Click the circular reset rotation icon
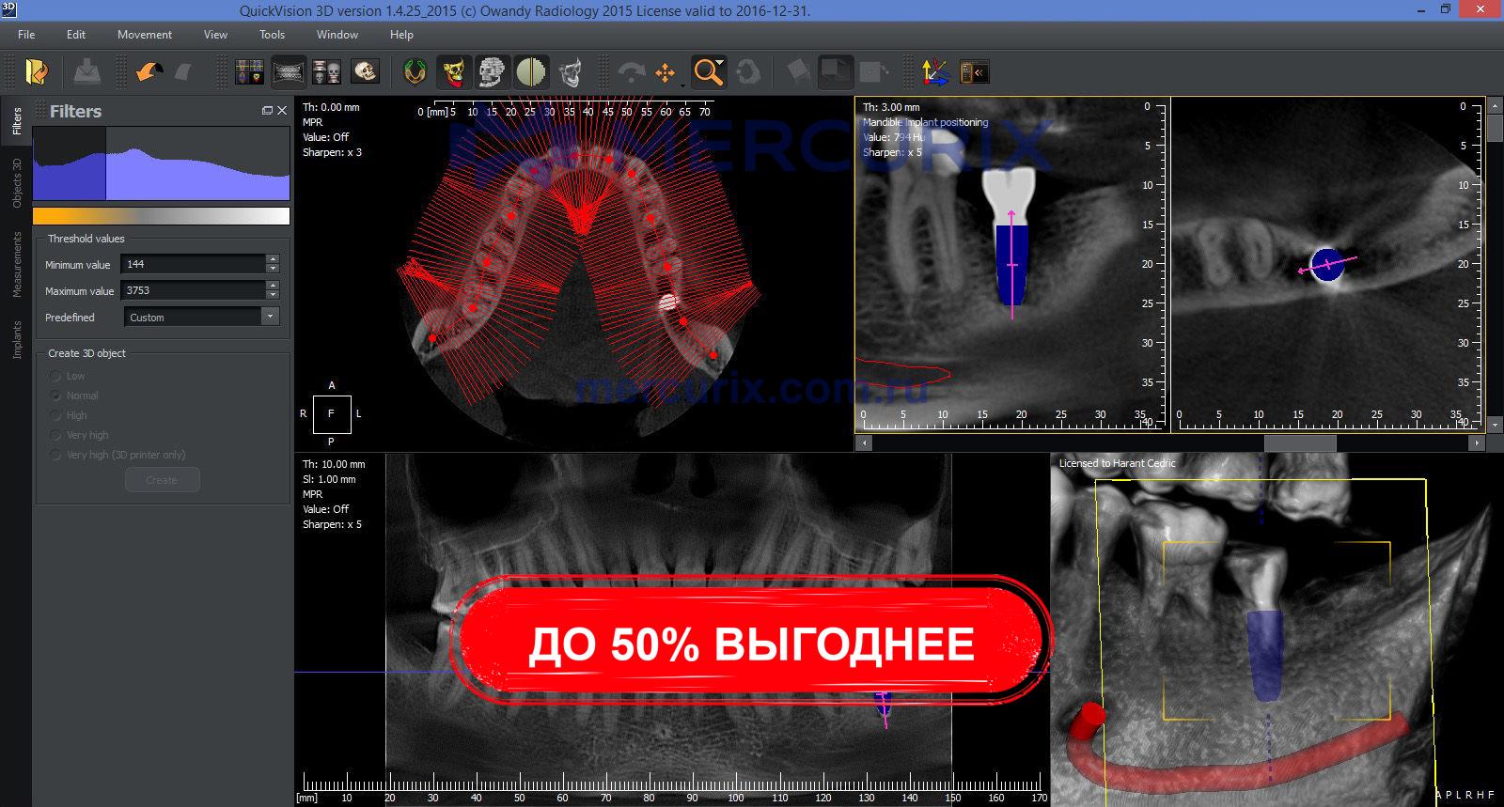The height and width of the screenshot is (807, 1504). [x=748, y=71]
